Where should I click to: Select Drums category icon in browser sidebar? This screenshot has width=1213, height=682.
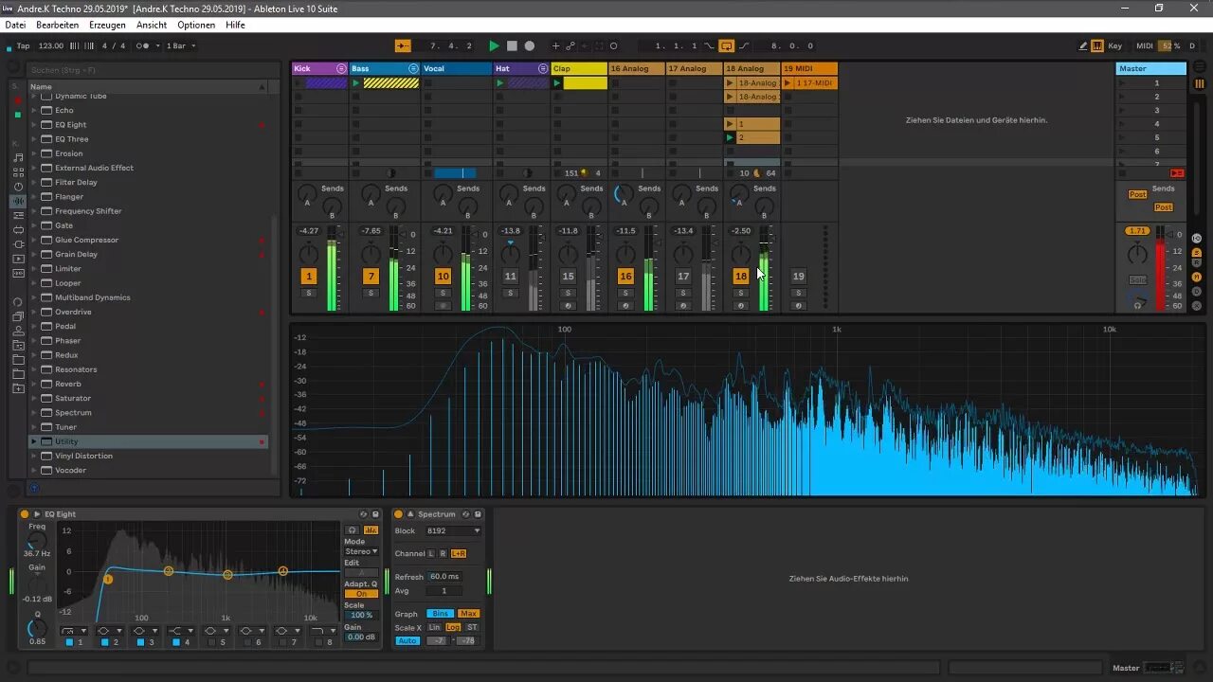pyautogui.click(x=18, y=172)
